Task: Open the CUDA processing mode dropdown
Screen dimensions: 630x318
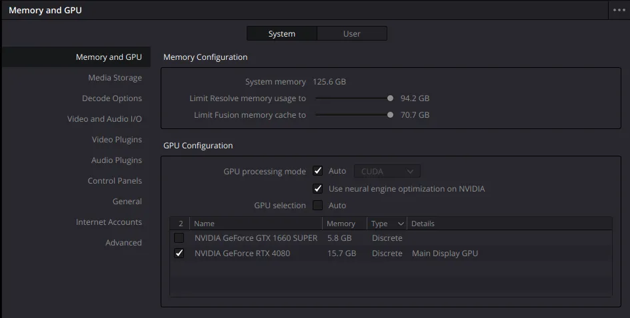Action: tap(387, 172)
